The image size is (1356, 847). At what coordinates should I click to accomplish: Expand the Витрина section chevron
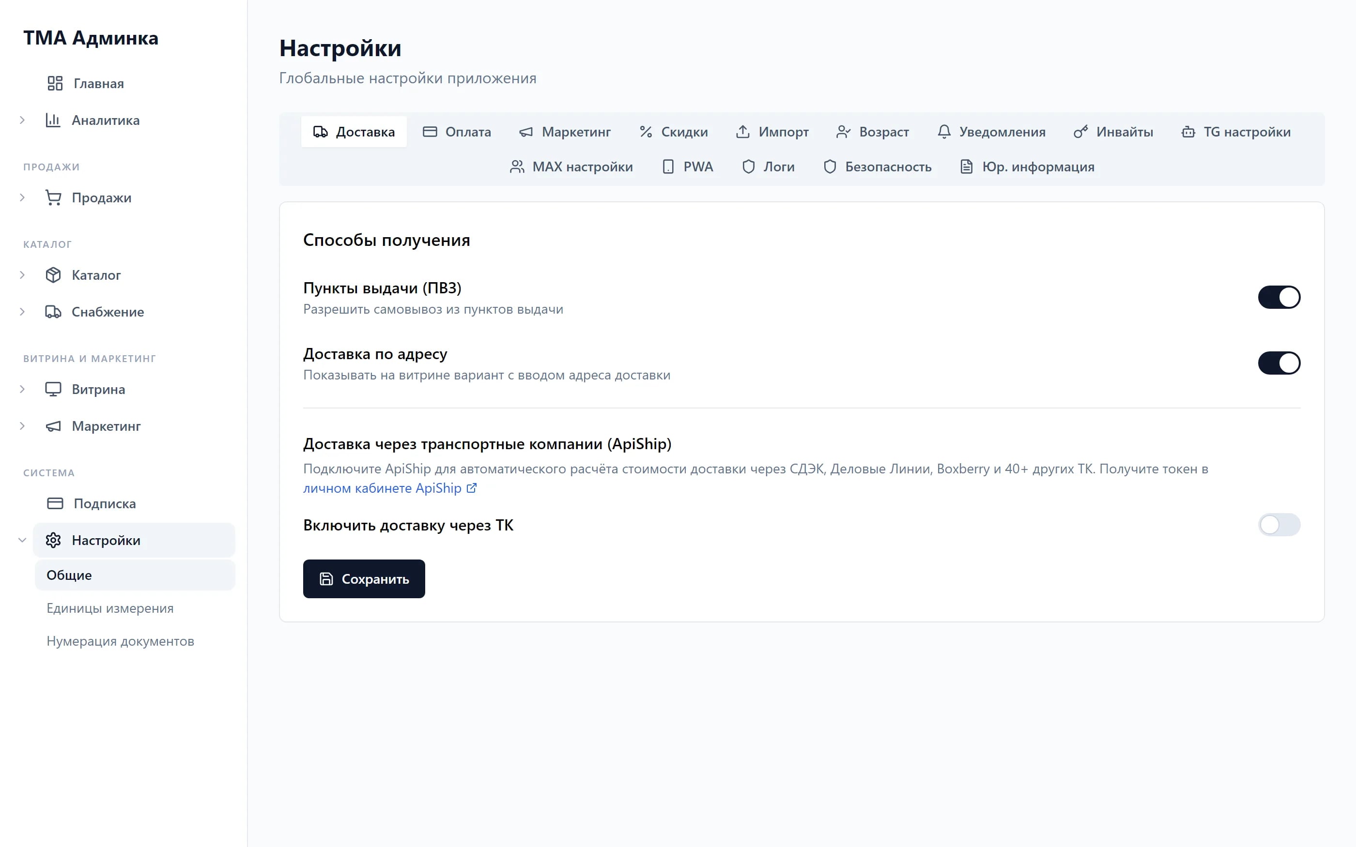point(22,389)
